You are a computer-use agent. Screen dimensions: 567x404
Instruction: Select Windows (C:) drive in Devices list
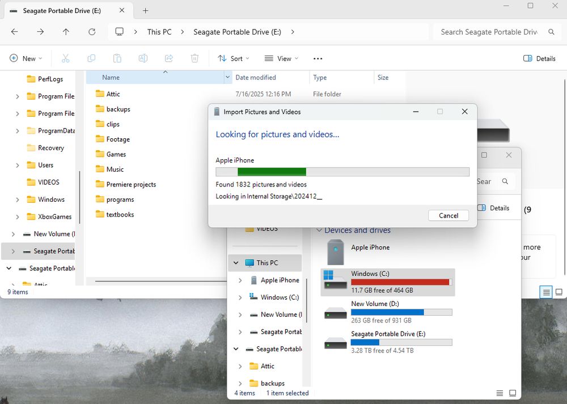[x=388, y=282]
